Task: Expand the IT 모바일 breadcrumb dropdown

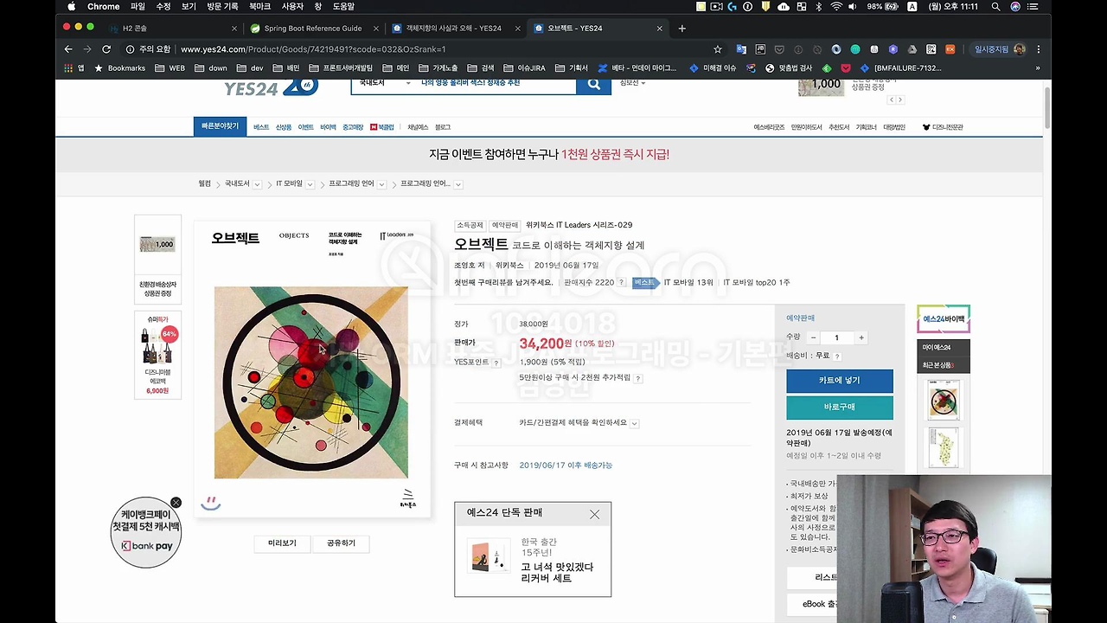Action: coord(310,184)
